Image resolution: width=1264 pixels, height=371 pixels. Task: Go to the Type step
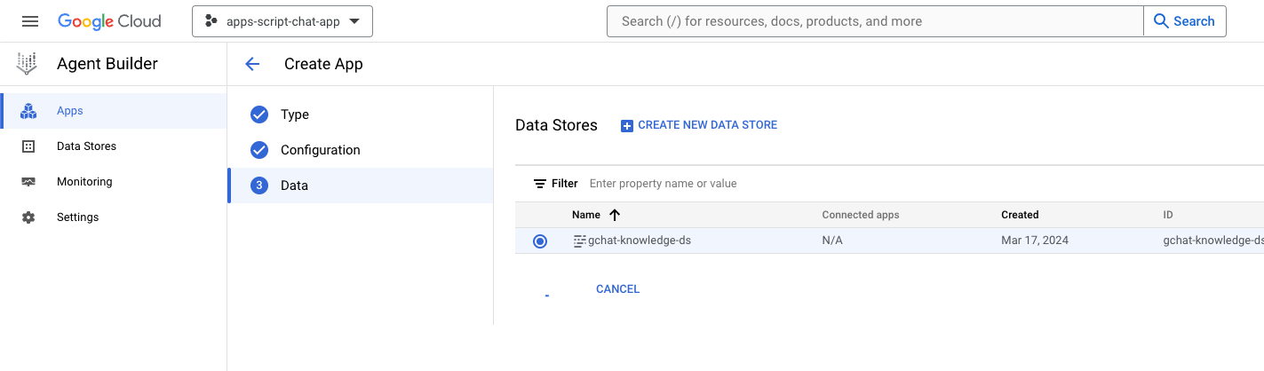click(x=294, y=114)
